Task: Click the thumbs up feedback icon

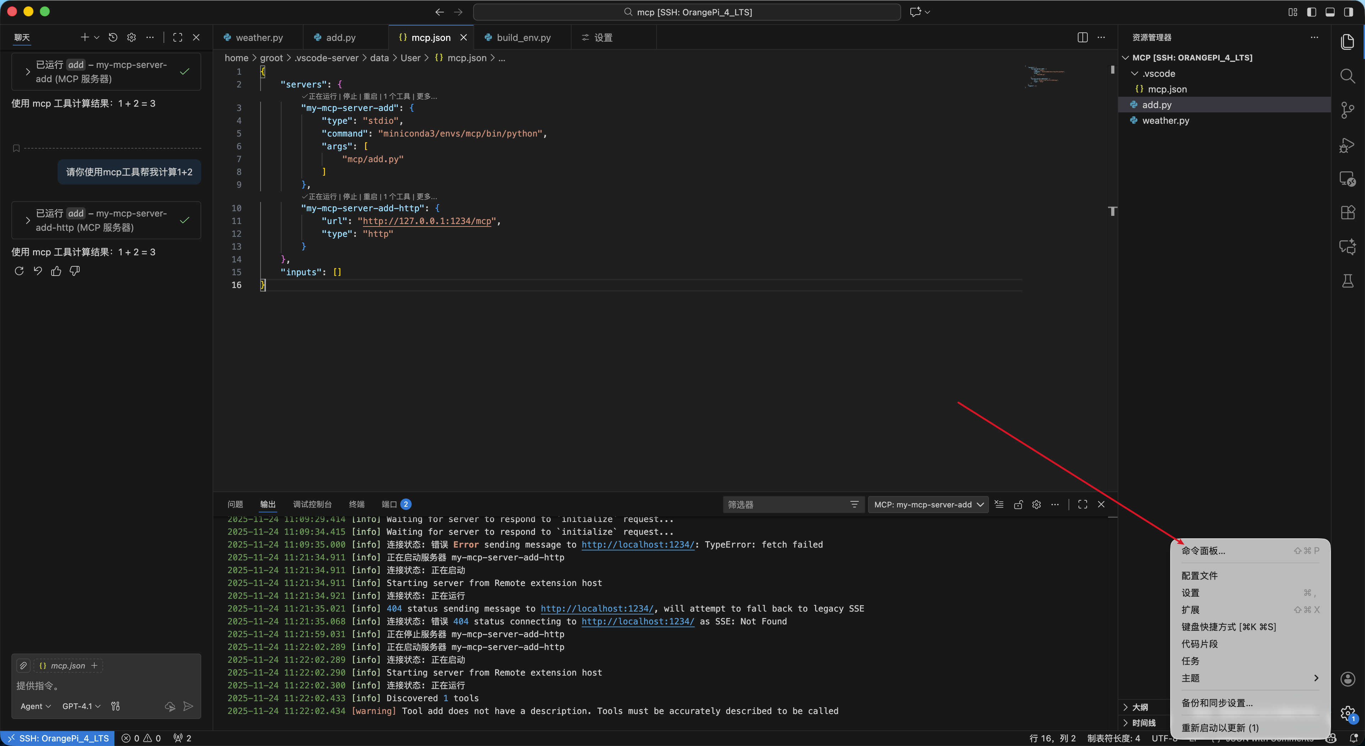Action: click(56, 271)
